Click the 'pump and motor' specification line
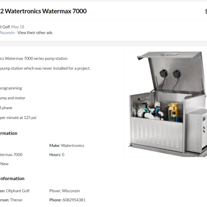207x207 pixels. coord(12,98)
